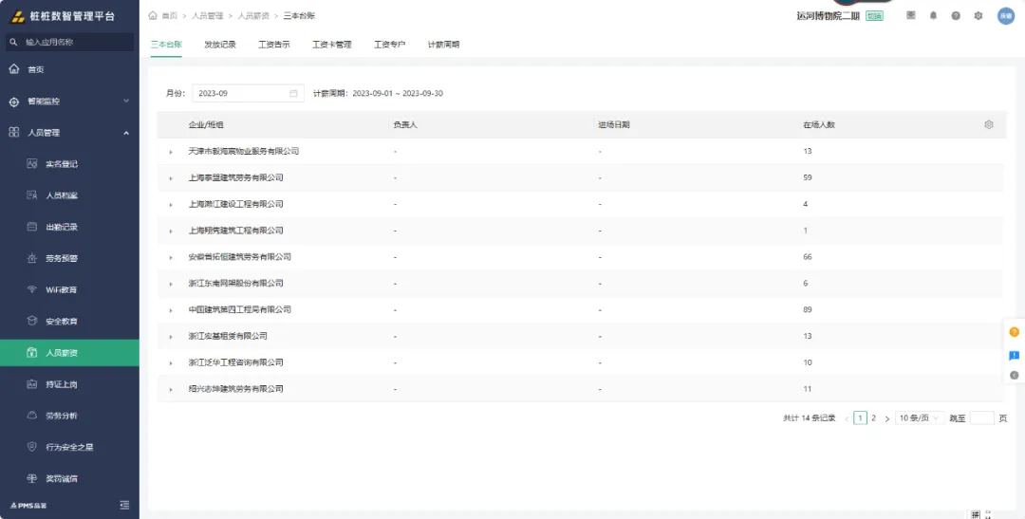Viewport: 1025px width, 519px height.
Task: Click the 进场日期 column header
Action: click(614, 125)
